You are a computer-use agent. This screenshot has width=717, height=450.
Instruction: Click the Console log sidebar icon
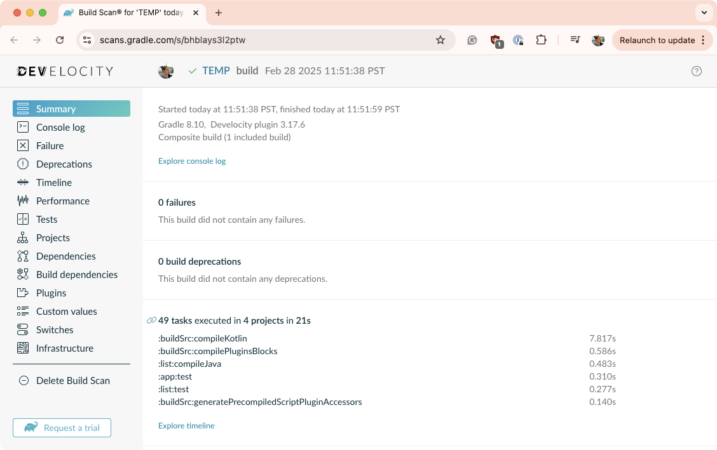23,128
